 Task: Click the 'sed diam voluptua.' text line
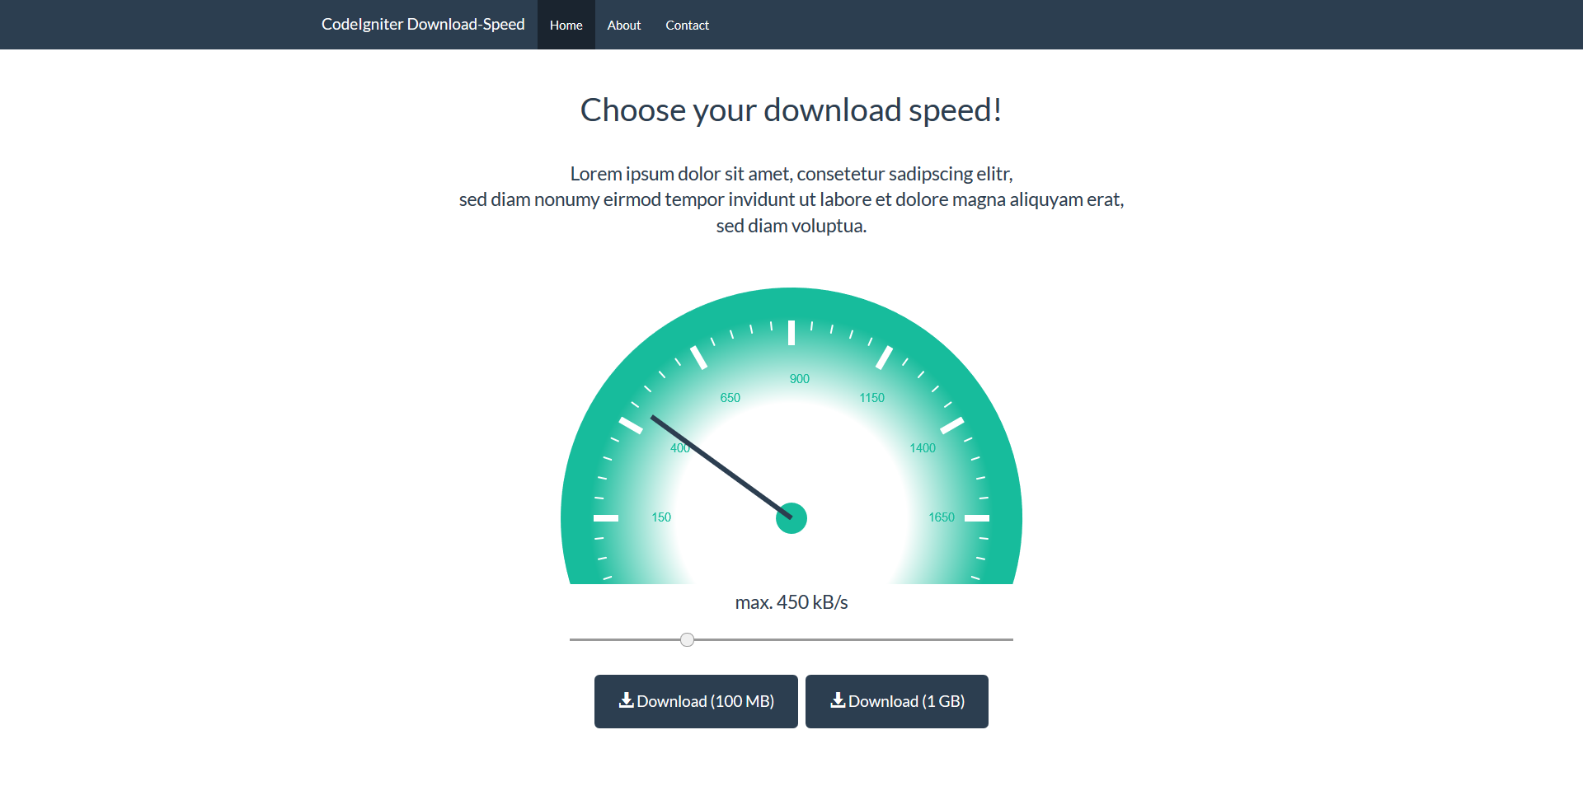(791, 226)
